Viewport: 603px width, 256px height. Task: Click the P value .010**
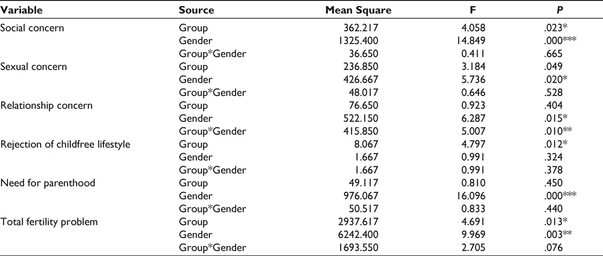(551, 132)
